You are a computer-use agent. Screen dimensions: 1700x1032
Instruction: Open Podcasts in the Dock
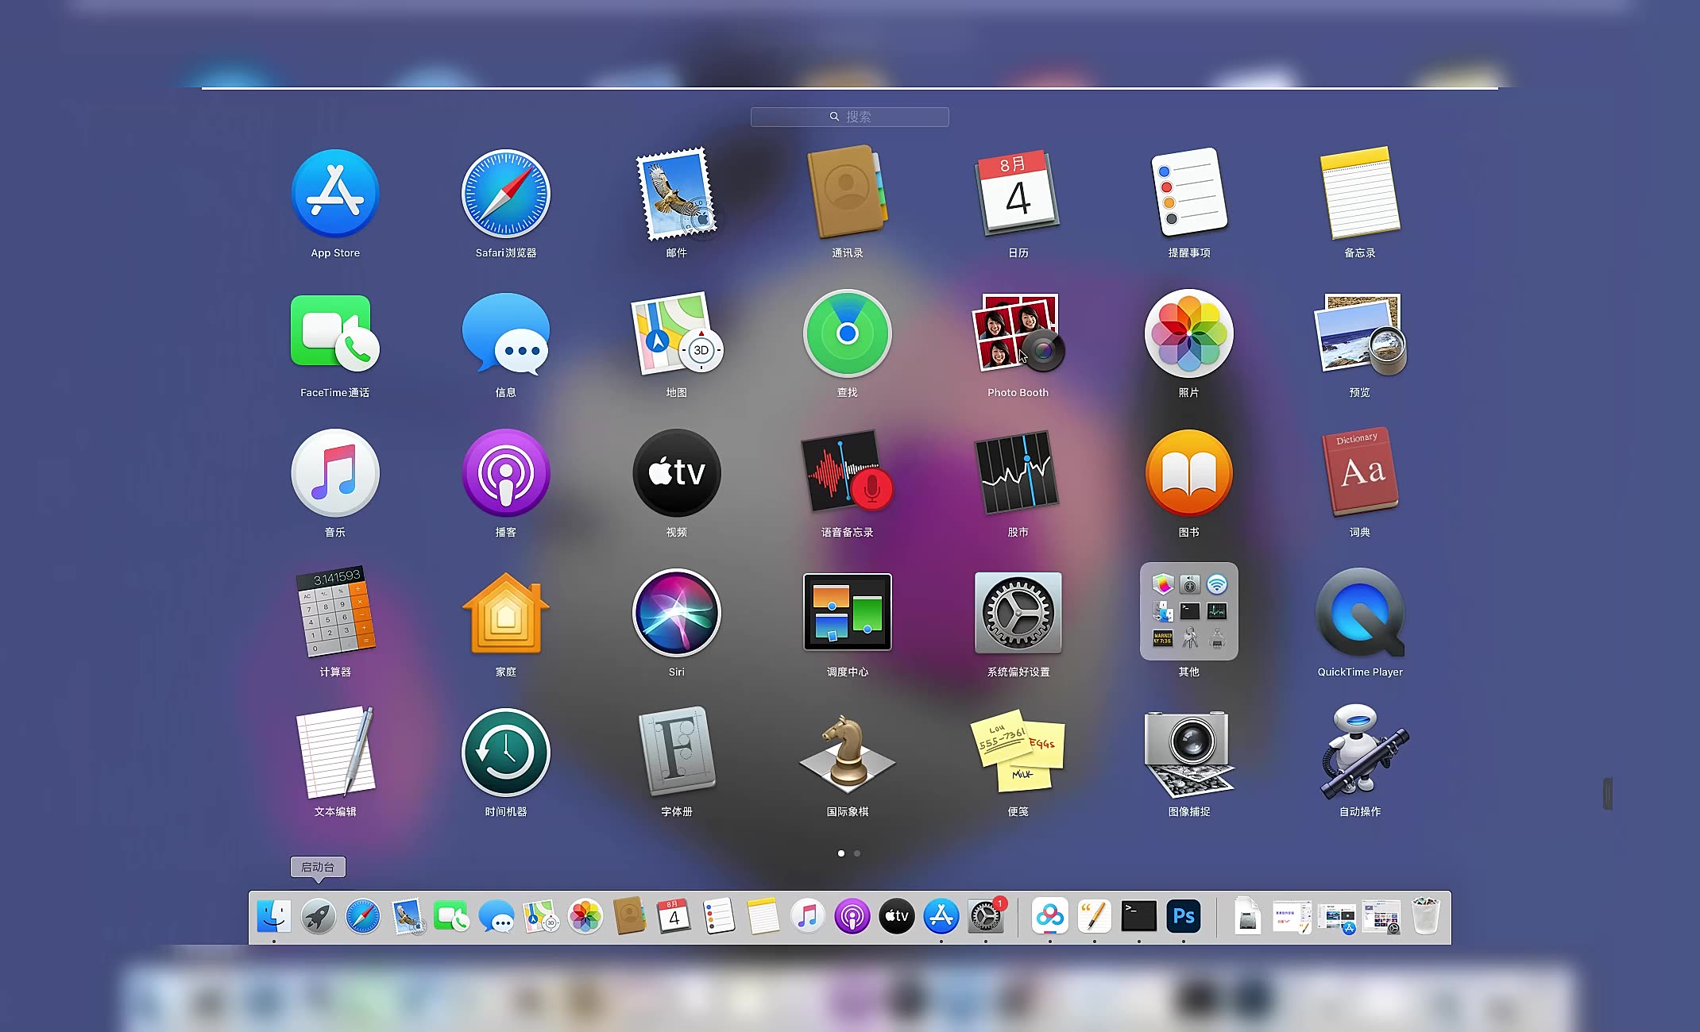852,916
